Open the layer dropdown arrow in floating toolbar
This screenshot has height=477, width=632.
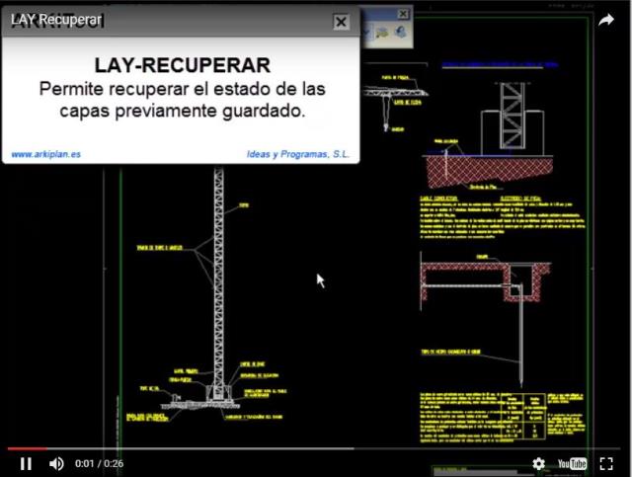point(366,33)
